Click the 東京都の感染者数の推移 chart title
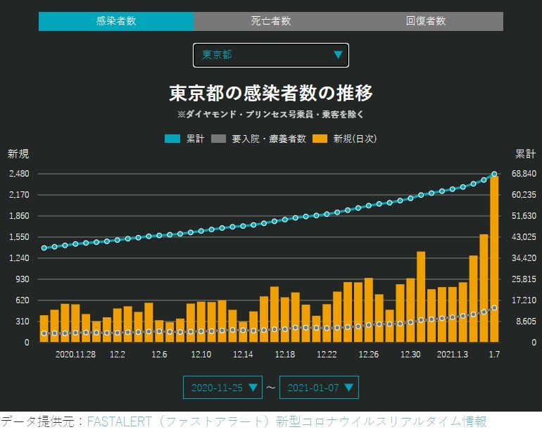Screen dimensions: 542x432 [x=271, y=93]
